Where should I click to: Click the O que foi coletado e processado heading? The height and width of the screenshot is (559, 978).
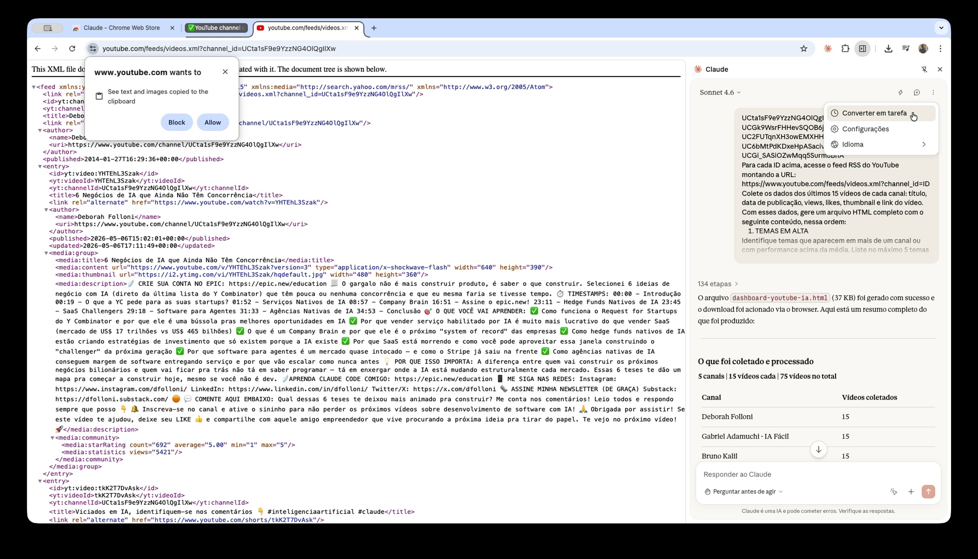click(x=755, y=361)
